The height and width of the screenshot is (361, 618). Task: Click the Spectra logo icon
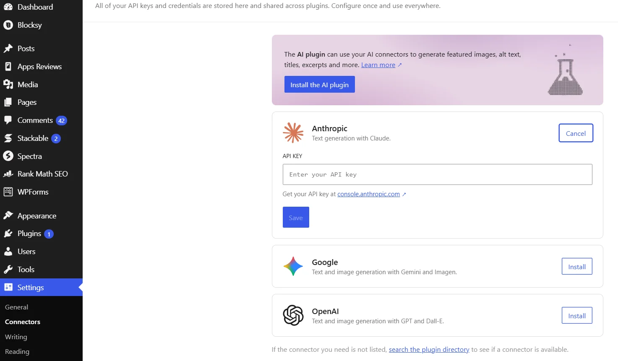click(x=8, y=156)
